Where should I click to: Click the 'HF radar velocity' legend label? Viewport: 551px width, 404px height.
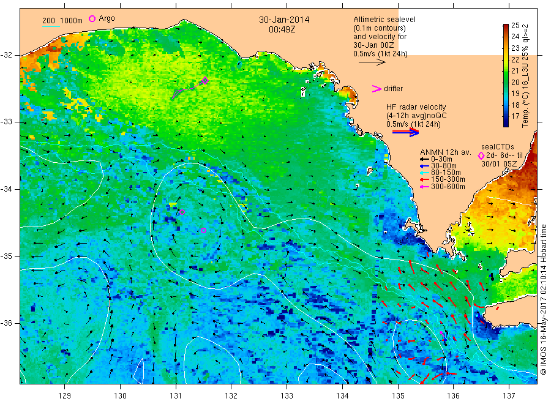pyautogui.click(x=416, y=107)
